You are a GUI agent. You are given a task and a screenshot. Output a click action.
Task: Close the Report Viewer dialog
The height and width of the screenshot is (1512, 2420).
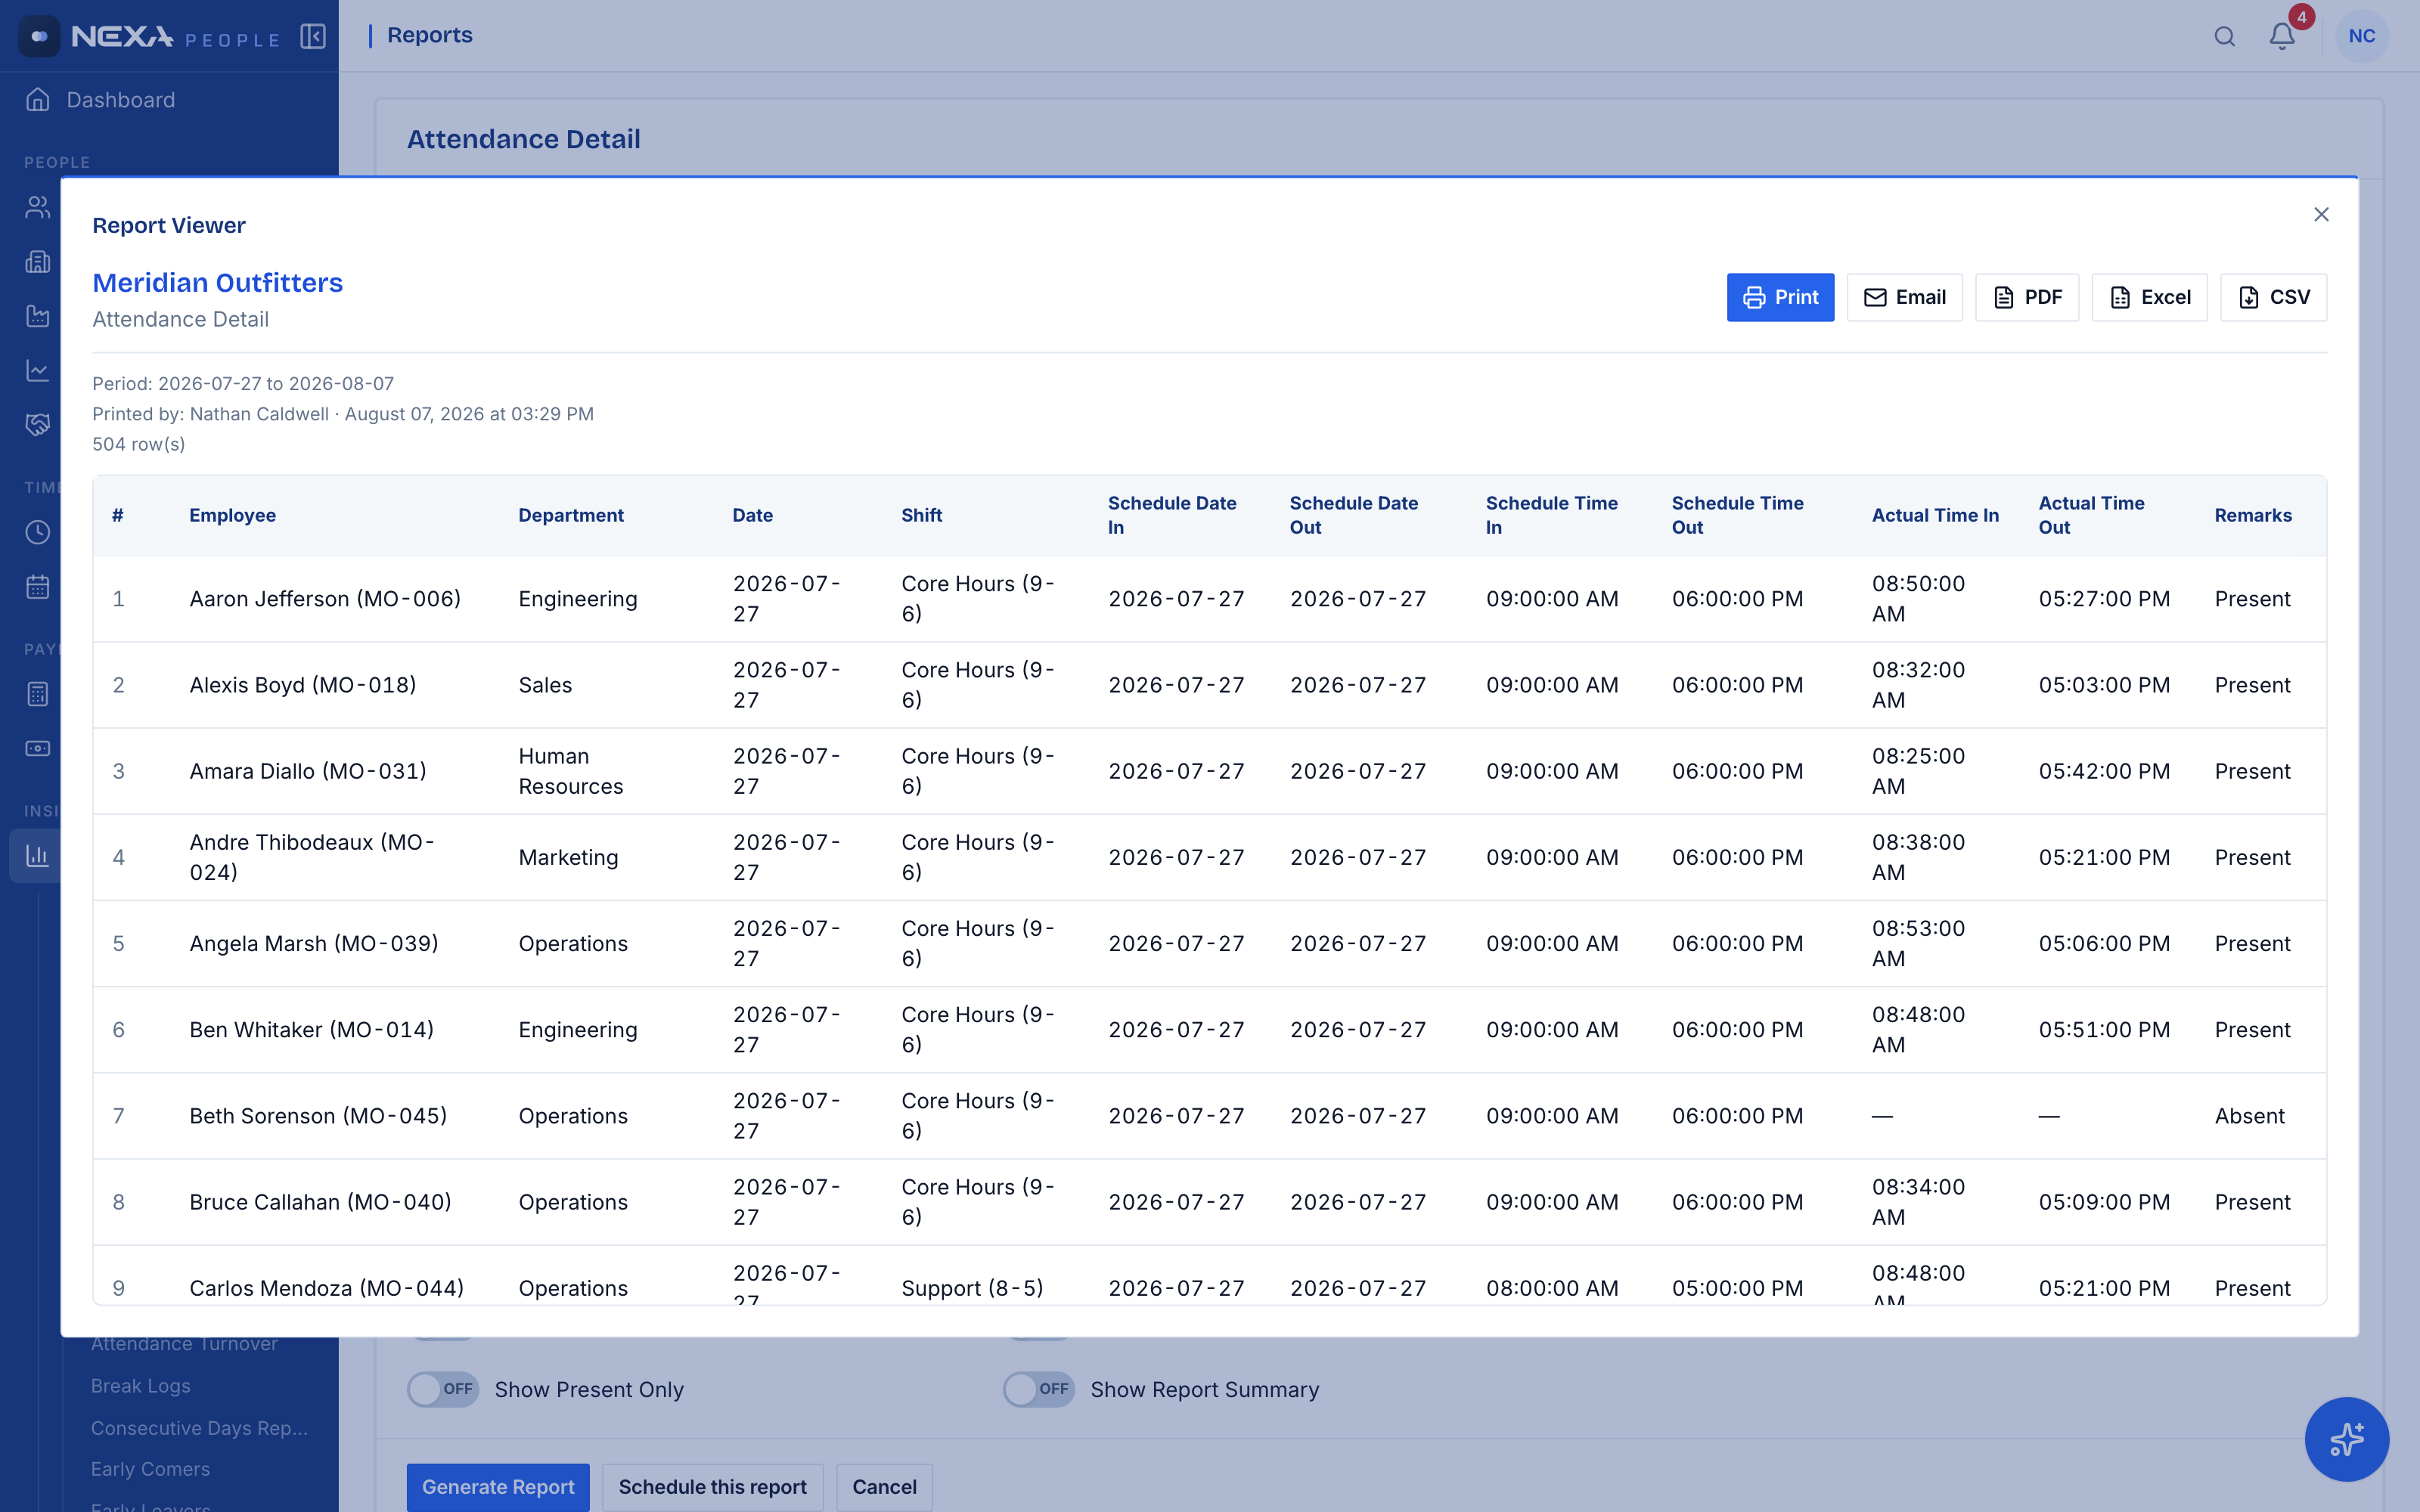point(2321,215)
